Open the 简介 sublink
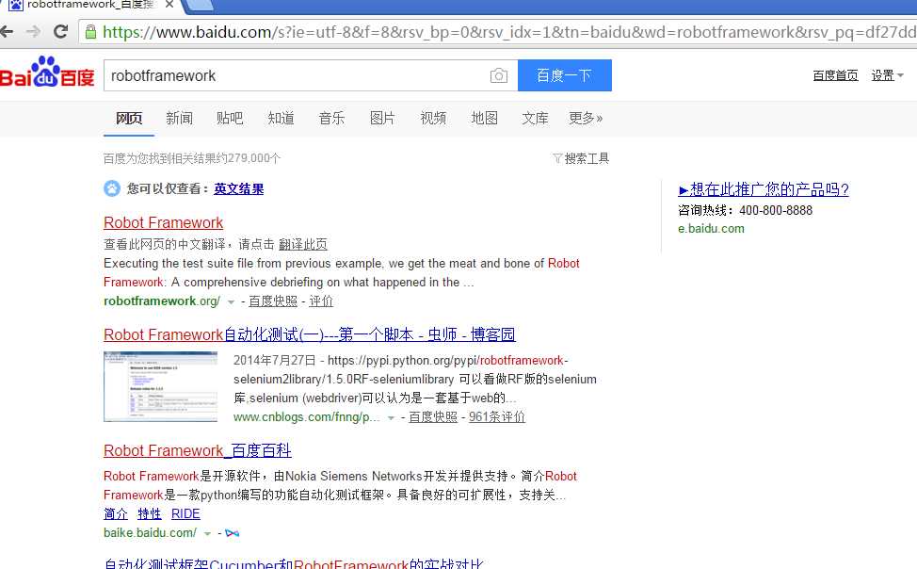Viewport: 917px width, 569px height. 115,514
